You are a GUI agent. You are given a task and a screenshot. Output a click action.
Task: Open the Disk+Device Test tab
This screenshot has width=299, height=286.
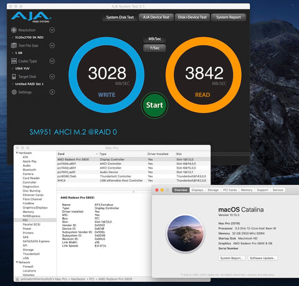[x=192, y=17]
